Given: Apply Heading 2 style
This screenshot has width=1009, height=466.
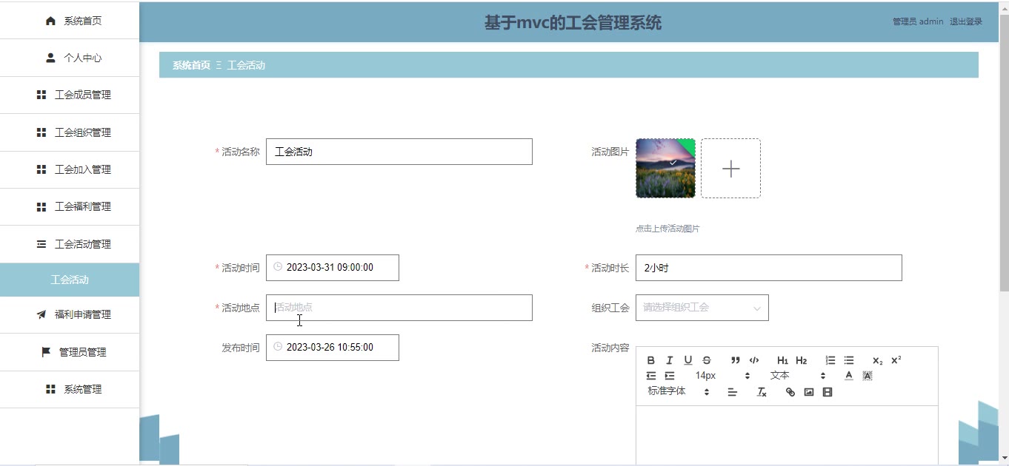Looking at the screenshot, I should (x=801, y=360).
